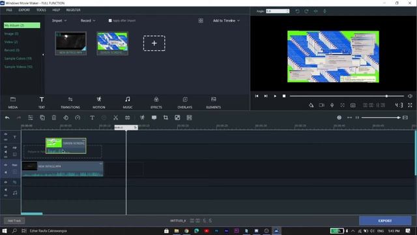Rotate preview clockwise
417x235 pixels.
pyautogui.click(x=306, y=11)
